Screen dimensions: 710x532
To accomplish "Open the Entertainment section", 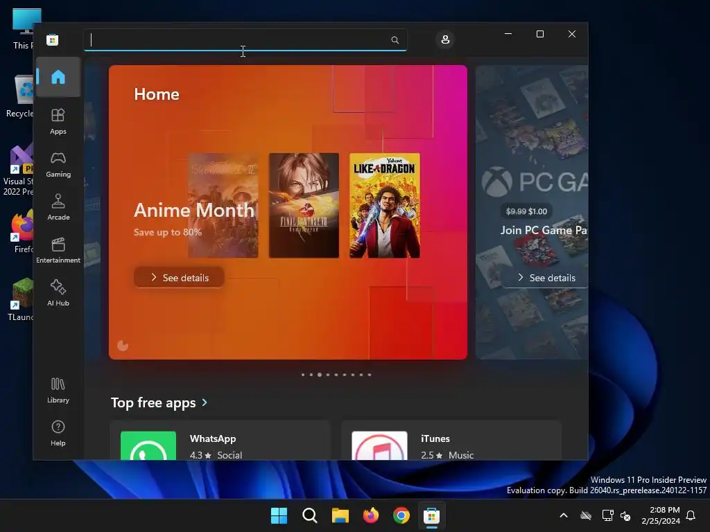I will click(x=58, y=250).
